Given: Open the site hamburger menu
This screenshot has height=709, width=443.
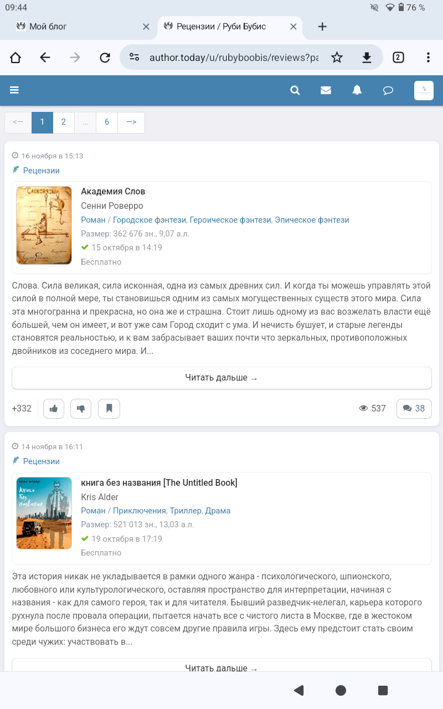Looking at the screenshot, I should coord(14,90).
